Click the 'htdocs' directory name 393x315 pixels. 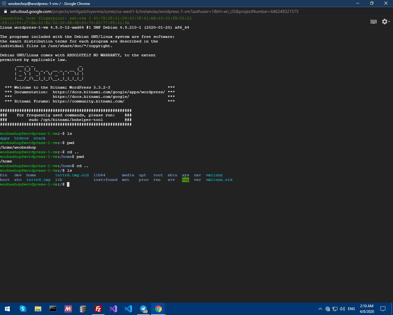click(21, 138)
